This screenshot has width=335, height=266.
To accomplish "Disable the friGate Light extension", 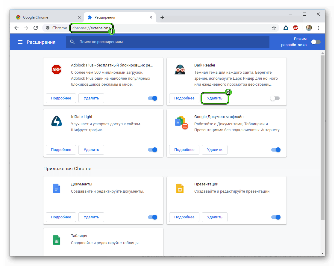I will (x=153, y=150).
